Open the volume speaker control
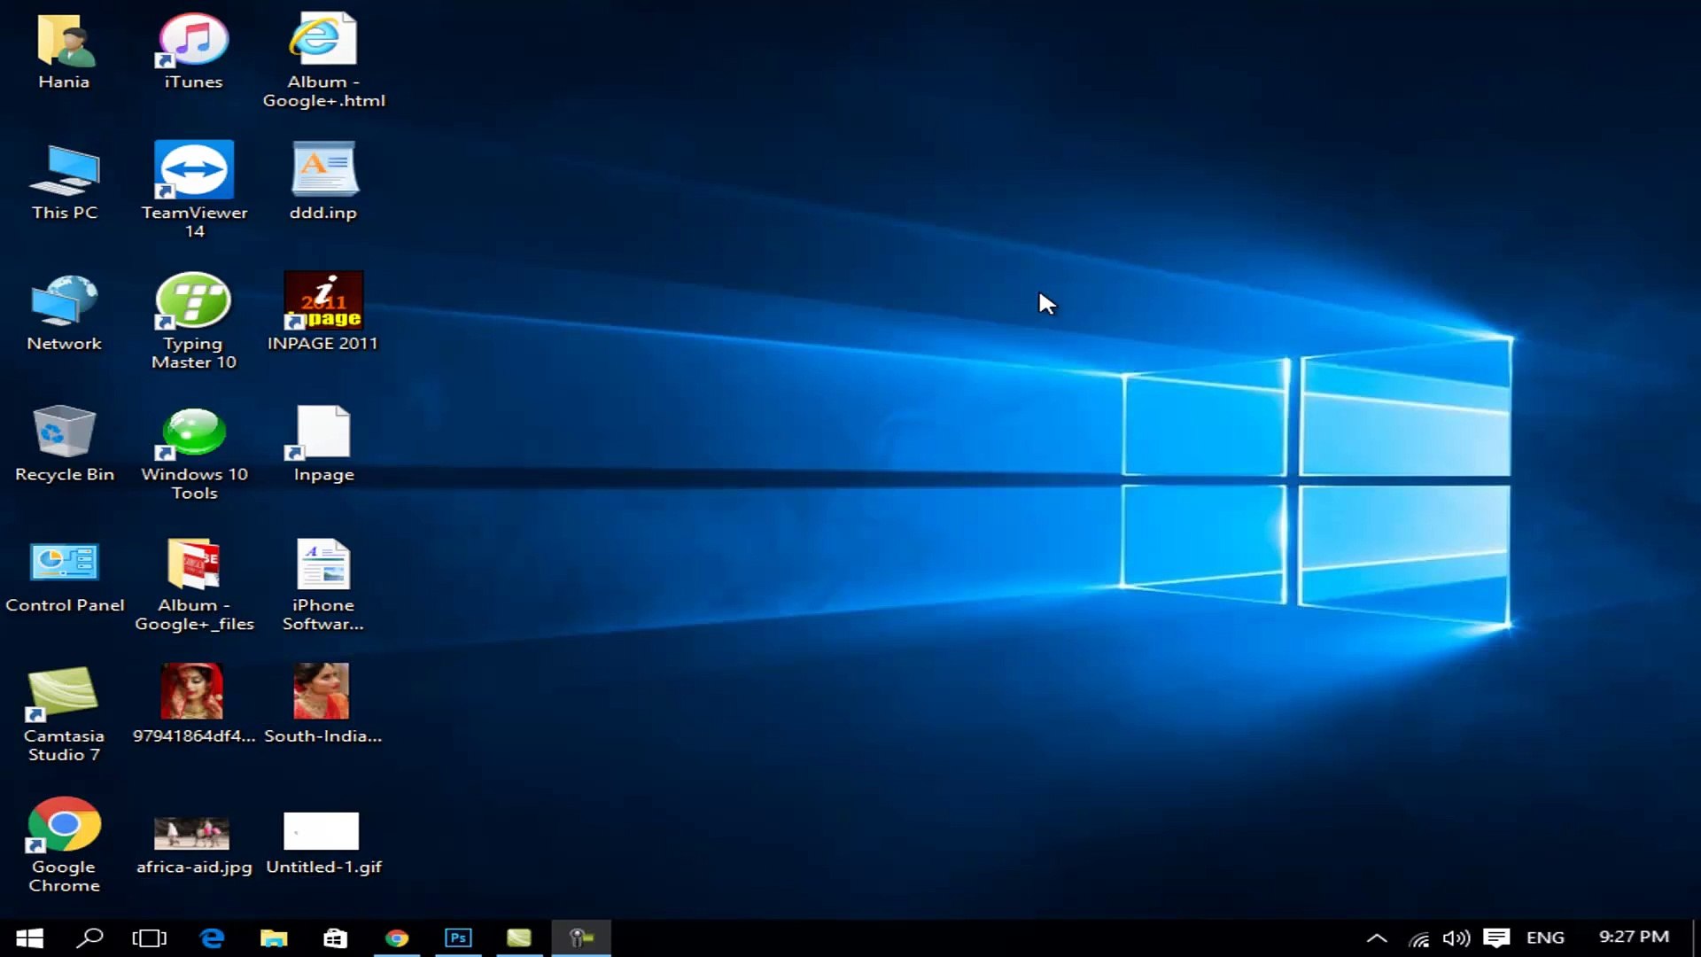The width and height of the screenshot is (1701, 957). 1456,938
